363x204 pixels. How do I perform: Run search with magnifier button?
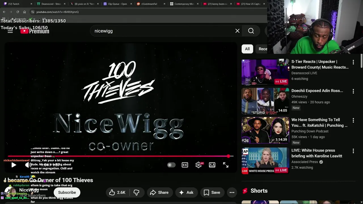pos(251,31)
